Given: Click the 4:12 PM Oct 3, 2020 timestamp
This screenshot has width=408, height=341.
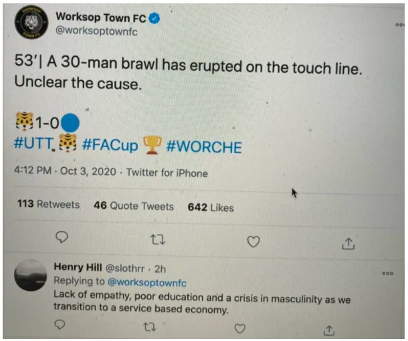Looking at the screenshot, I should pyautogui.click(x=65, y=171).
